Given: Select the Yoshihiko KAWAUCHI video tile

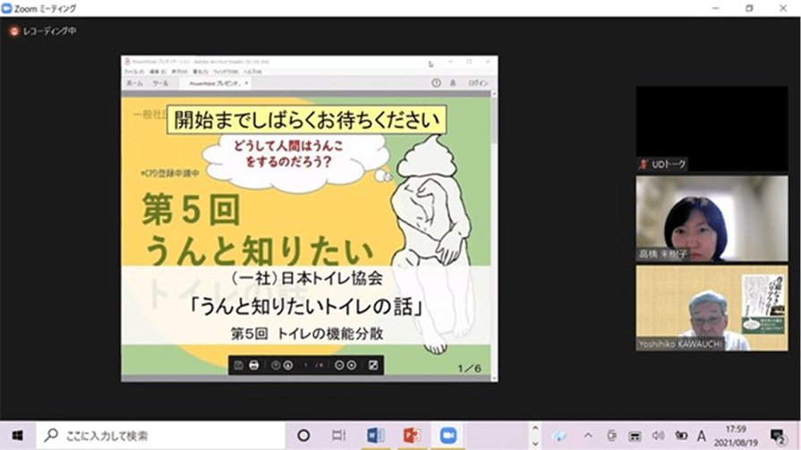Looking at the screenshot, I should pyautogui.click(x=712, y=308).
